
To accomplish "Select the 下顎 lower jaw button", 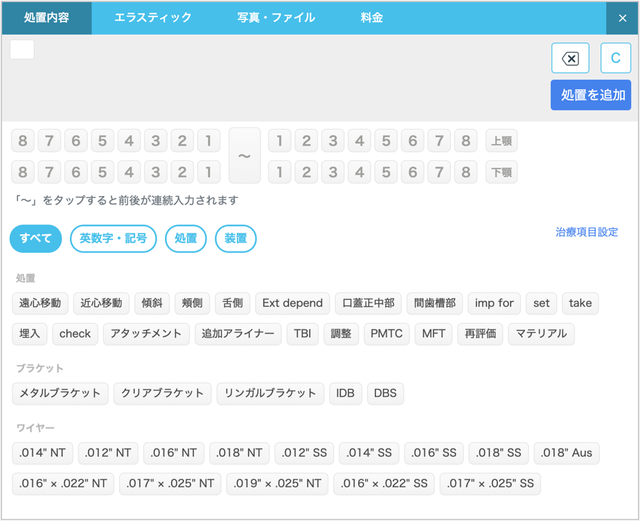I will pyautogui.click(x=501, y=172).
